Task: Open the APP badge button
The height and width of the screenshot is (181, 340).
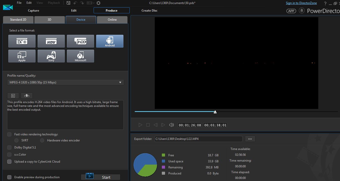Action: [291, 11]
